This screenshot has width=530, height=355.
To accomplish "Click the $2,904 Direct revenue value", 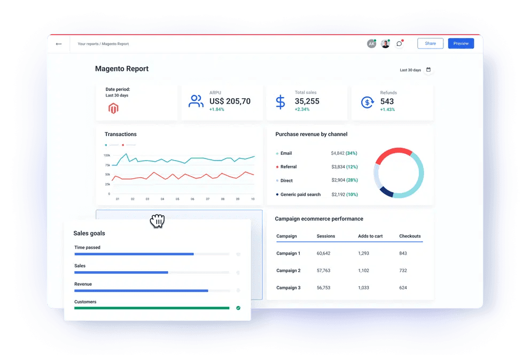I will tap(338, 180).
